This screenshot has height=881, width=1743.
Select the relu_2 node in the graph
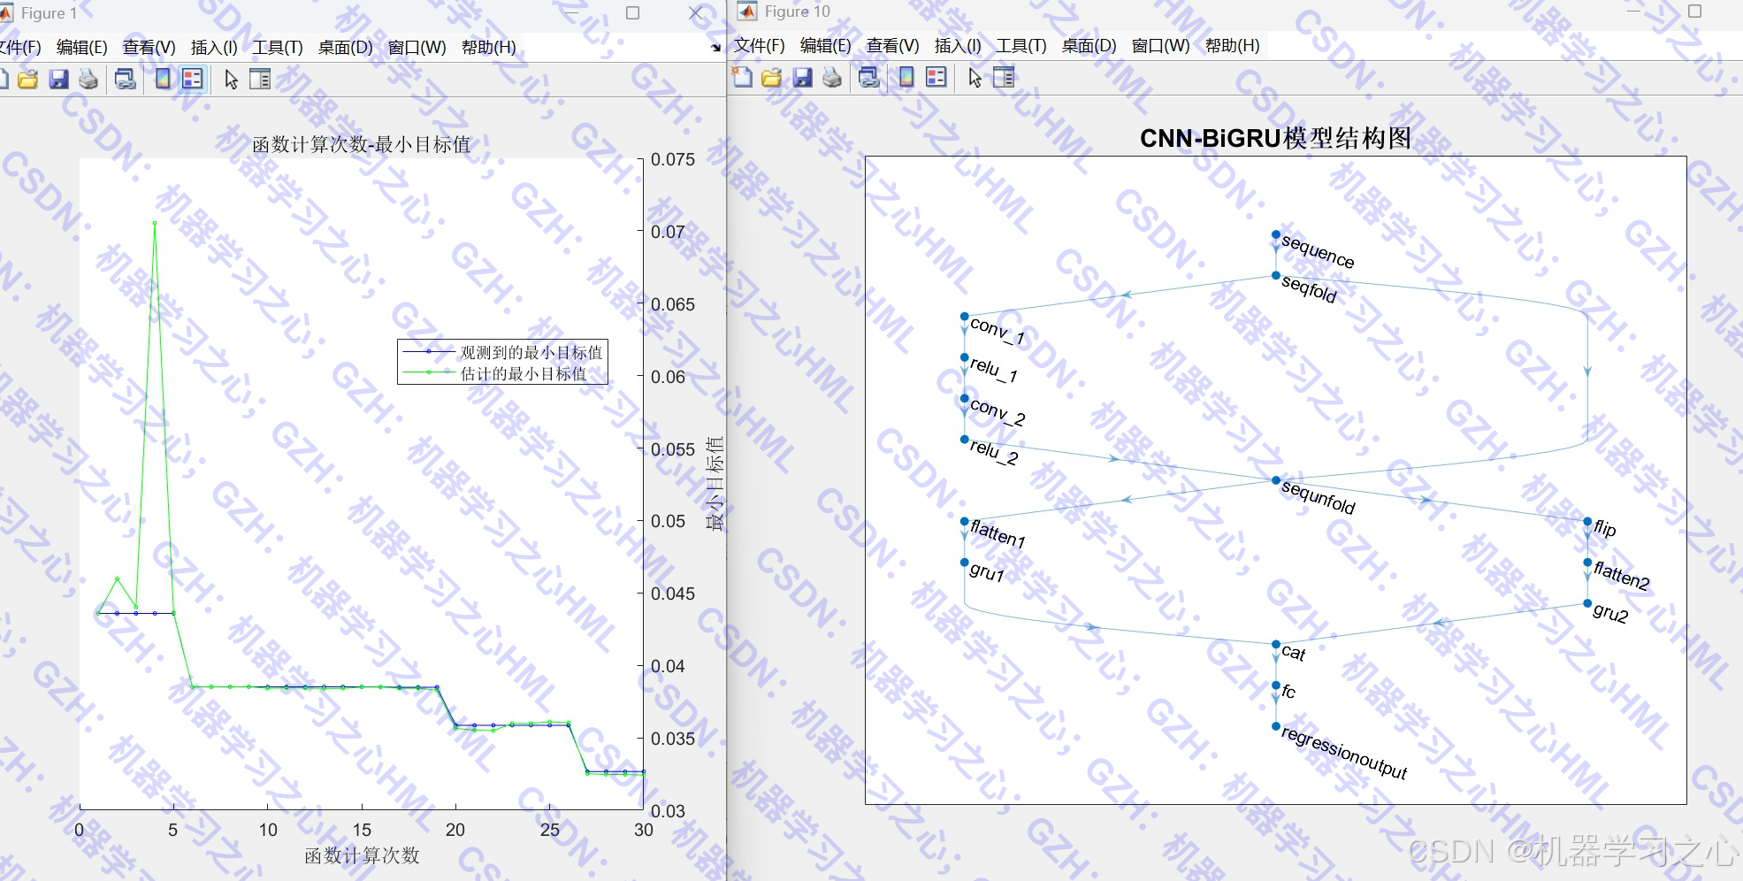coord(965,439)
